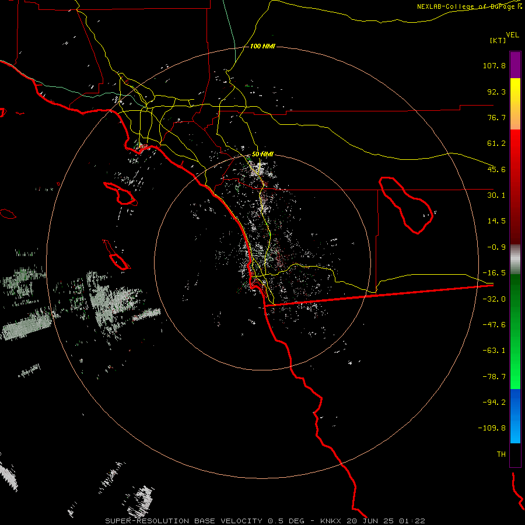Screen dimensions: 525x525
Task: Pick the gray near-zero segment of the velocity scale
Action: pyautogui.click(x=515, y=260)
